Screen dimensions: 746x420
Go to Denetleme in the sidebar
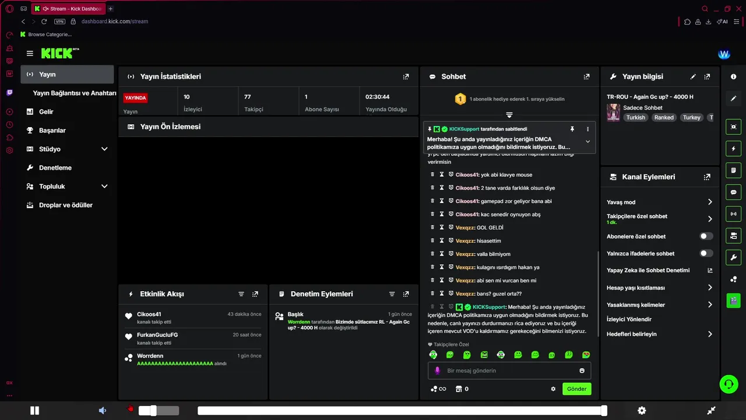click(68, 167)
